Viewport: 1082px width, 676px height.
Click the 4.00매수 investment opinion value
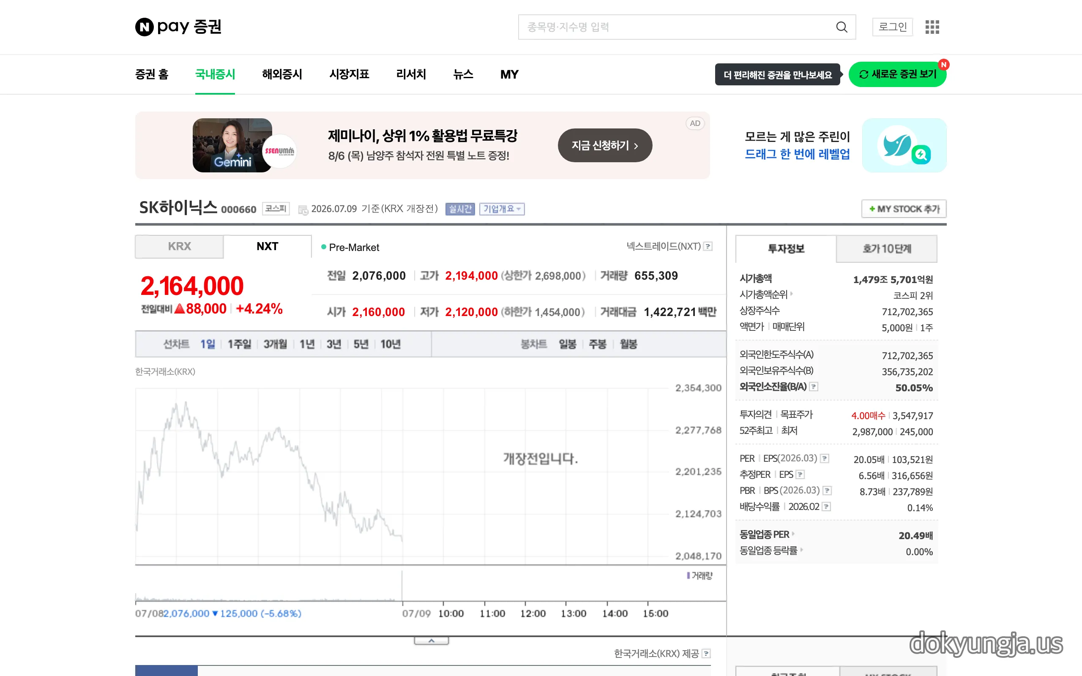pos(868,416)
